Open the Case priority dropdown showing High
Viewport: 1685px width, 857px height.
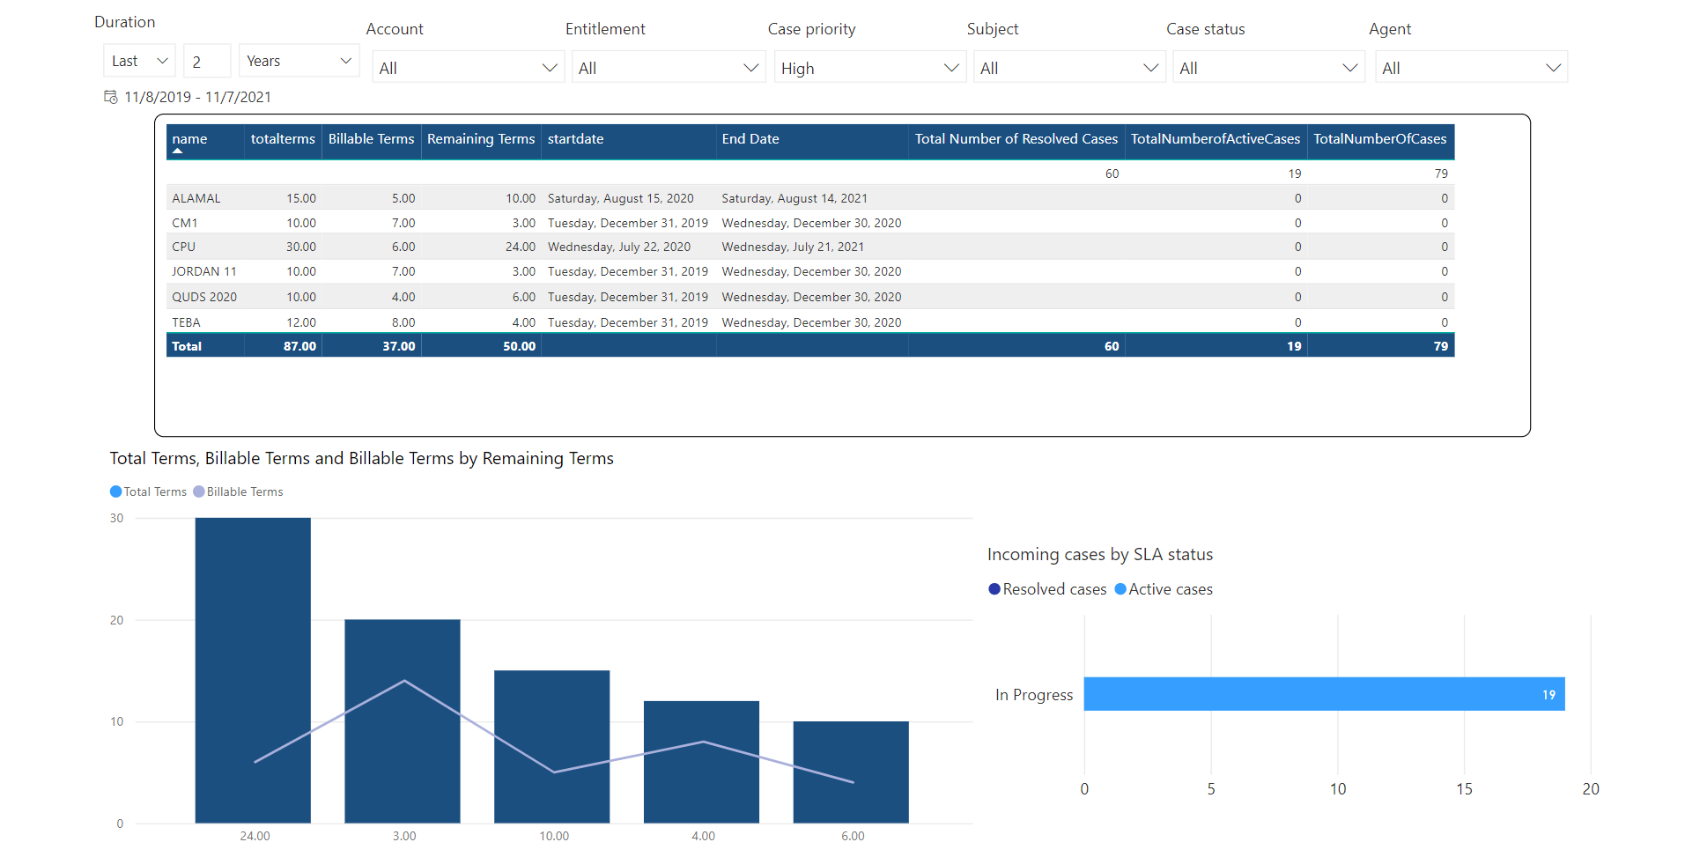click(869, 68)
